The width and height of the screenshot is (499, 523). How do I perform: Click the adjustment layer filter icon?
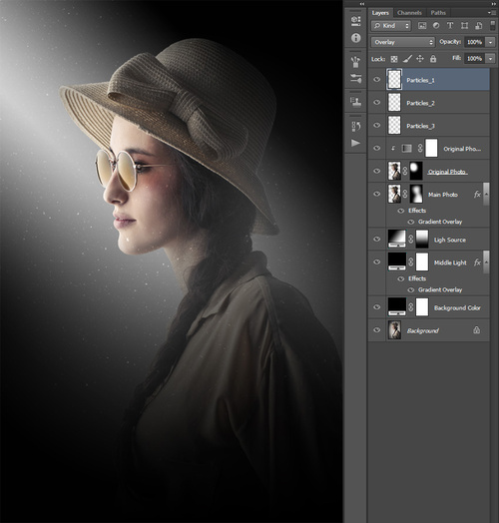436,26
